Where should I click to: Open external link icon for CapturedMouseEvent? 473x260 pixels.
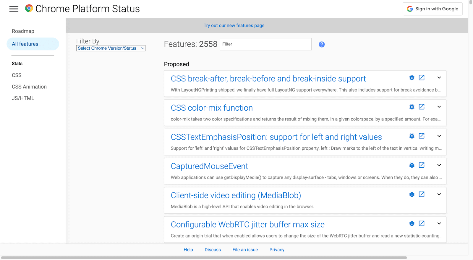[x=421, y=165]
